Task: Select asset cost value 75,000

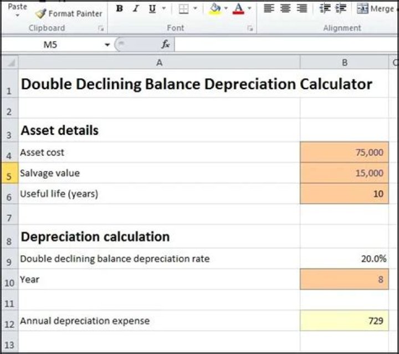Action: [x=345, y=153]
